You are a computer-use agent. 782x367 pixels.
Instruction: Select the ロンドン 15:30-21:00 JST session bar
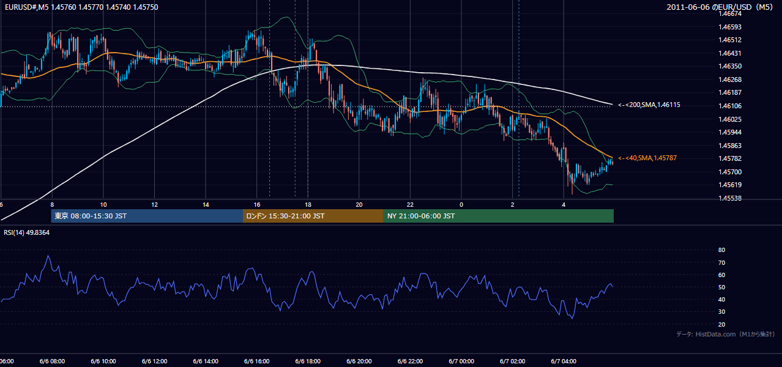(x=313, y=216)
